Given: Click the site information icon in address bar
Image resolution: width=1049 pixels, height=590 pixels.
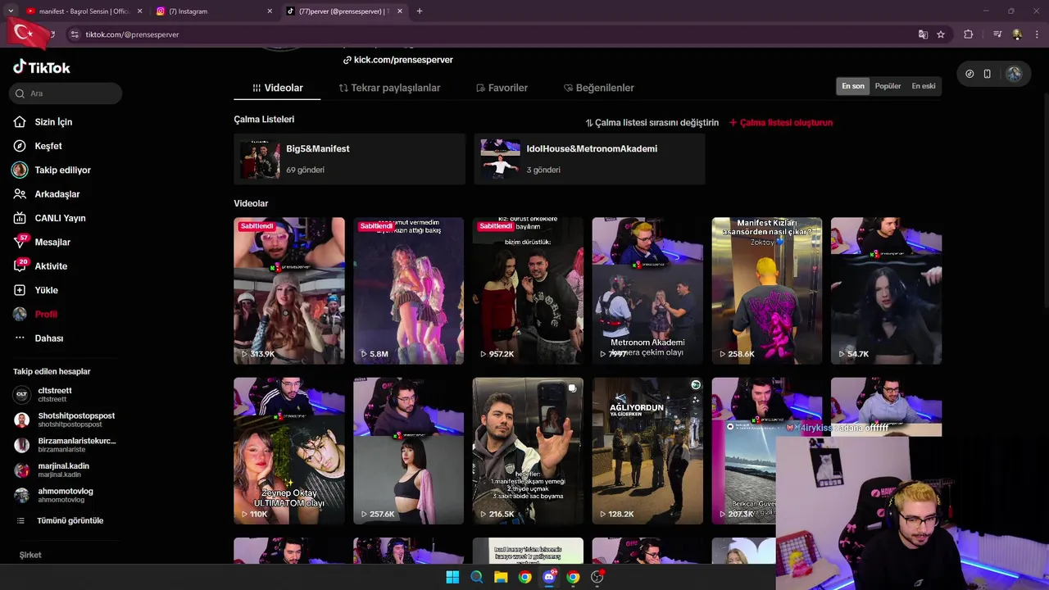Looking at the screenshot, I should 75,34.
